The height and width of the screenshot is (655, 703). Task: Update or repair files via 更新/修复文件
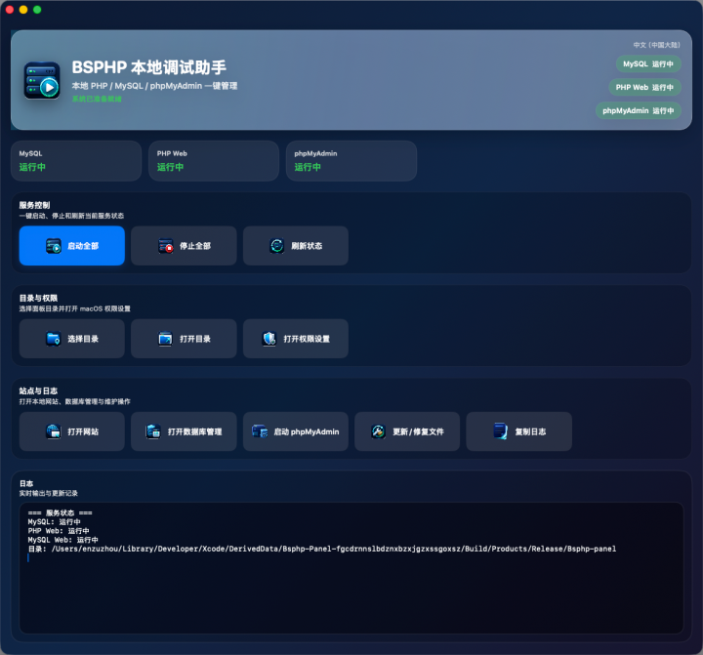407,431
